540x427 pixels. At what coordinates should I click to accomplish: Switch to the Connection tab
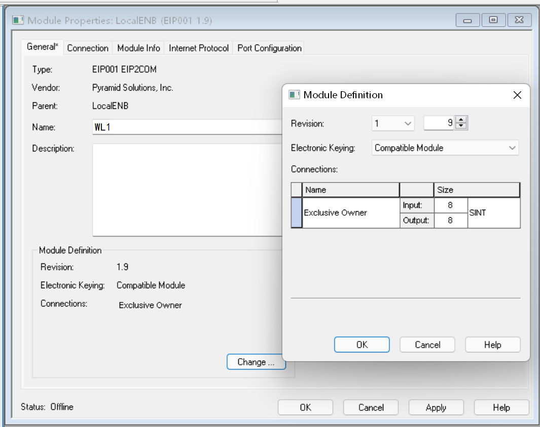point(88,48)
